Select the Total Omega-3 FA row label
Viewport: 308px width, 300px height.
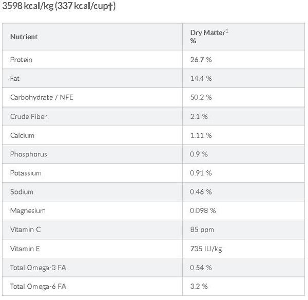point(38,268)
